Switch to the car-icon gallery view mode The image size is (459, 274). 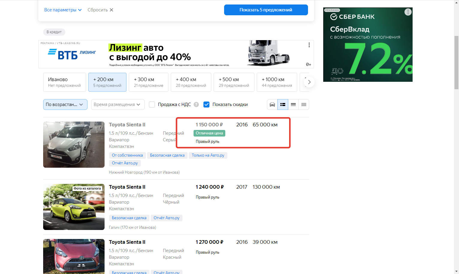tap(272, 105)
